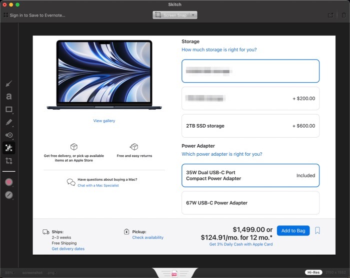350x278 pixels.
Task: Select the Arrow tool
Action: (x=8, y=84)
